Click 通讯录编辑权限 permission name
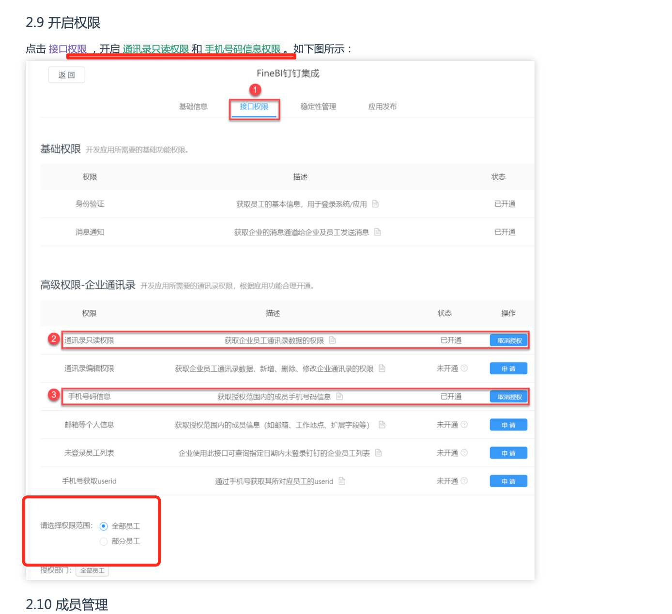Screen dimensions: 672x614 click(89, 368)
